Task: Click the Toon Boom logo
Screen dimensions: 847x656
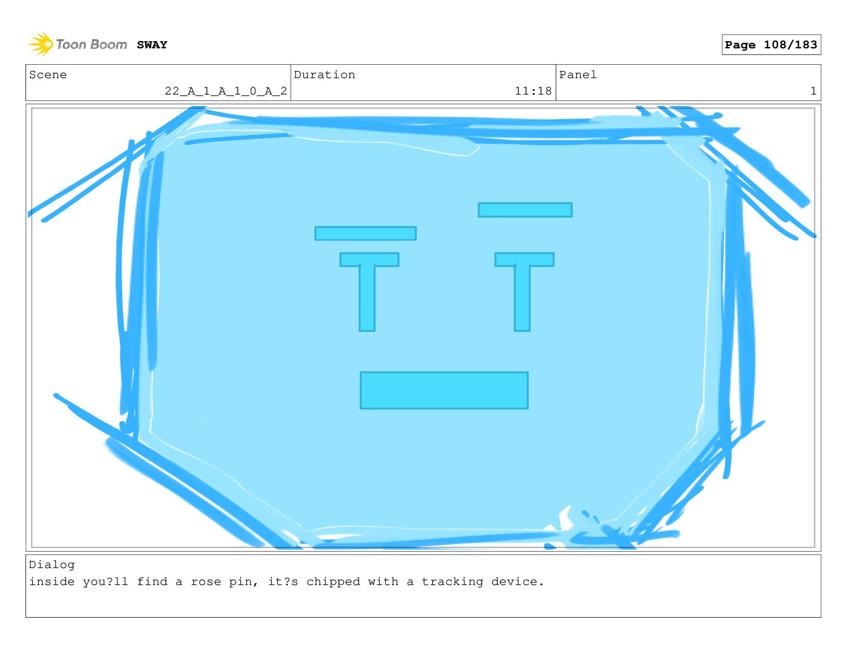Action: [77, 44]
